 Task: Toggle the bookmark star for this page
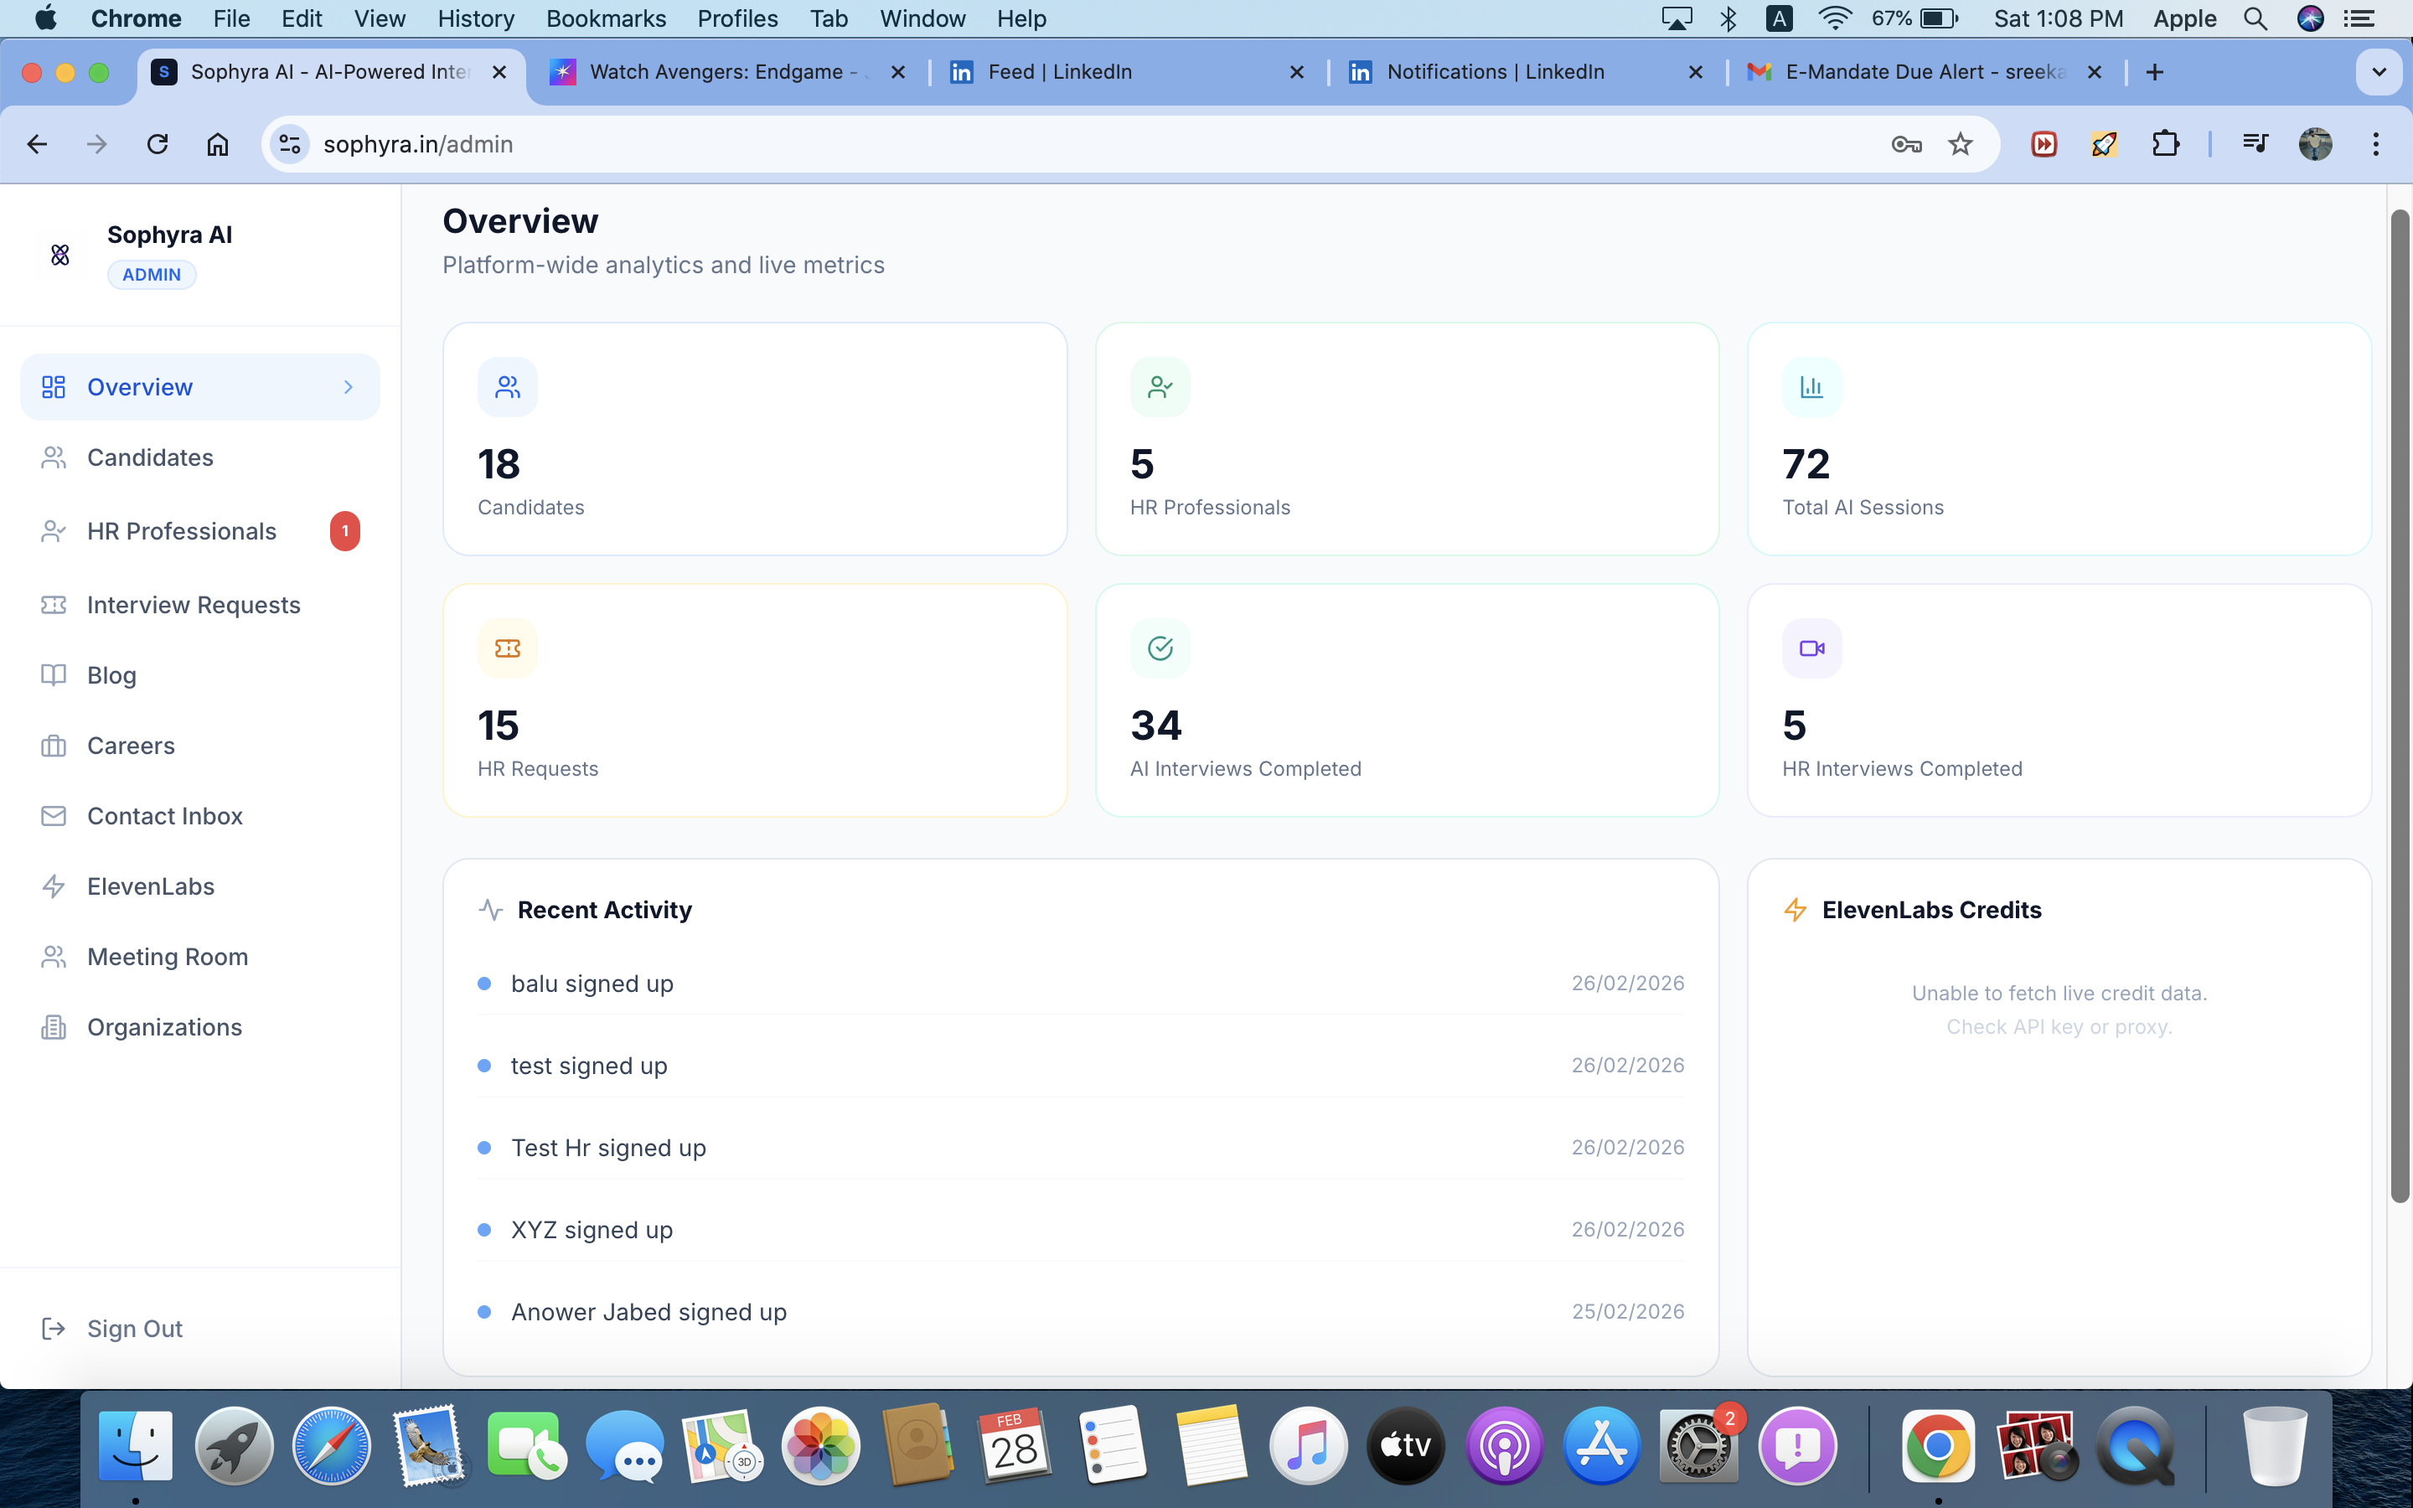[1960, 143]
